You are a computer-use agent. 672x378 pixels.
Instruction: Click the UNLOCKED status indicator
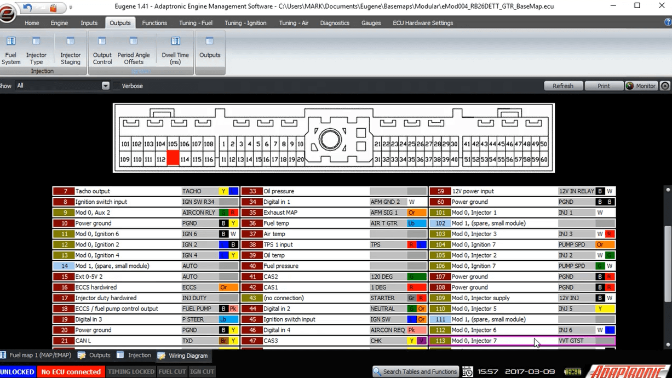[x=17, y=371]
